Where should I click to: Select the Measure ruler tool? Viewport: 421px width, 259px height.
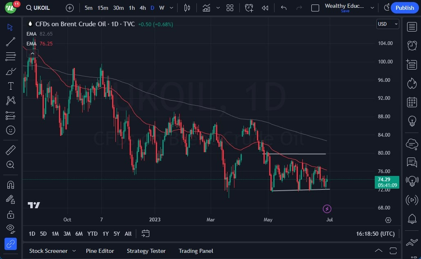pyautogui.click(x=11, y=150)
